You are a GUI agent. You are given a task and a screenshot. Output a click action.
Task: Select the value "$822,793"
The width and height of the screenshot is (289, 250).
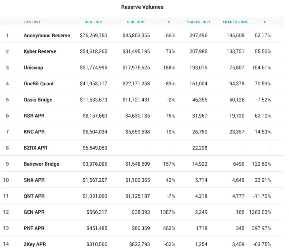140,244
